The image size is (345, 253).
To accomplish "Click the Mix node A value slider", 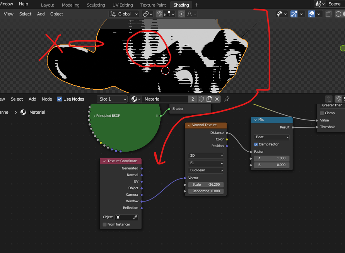I will click(x=272, y=158).
